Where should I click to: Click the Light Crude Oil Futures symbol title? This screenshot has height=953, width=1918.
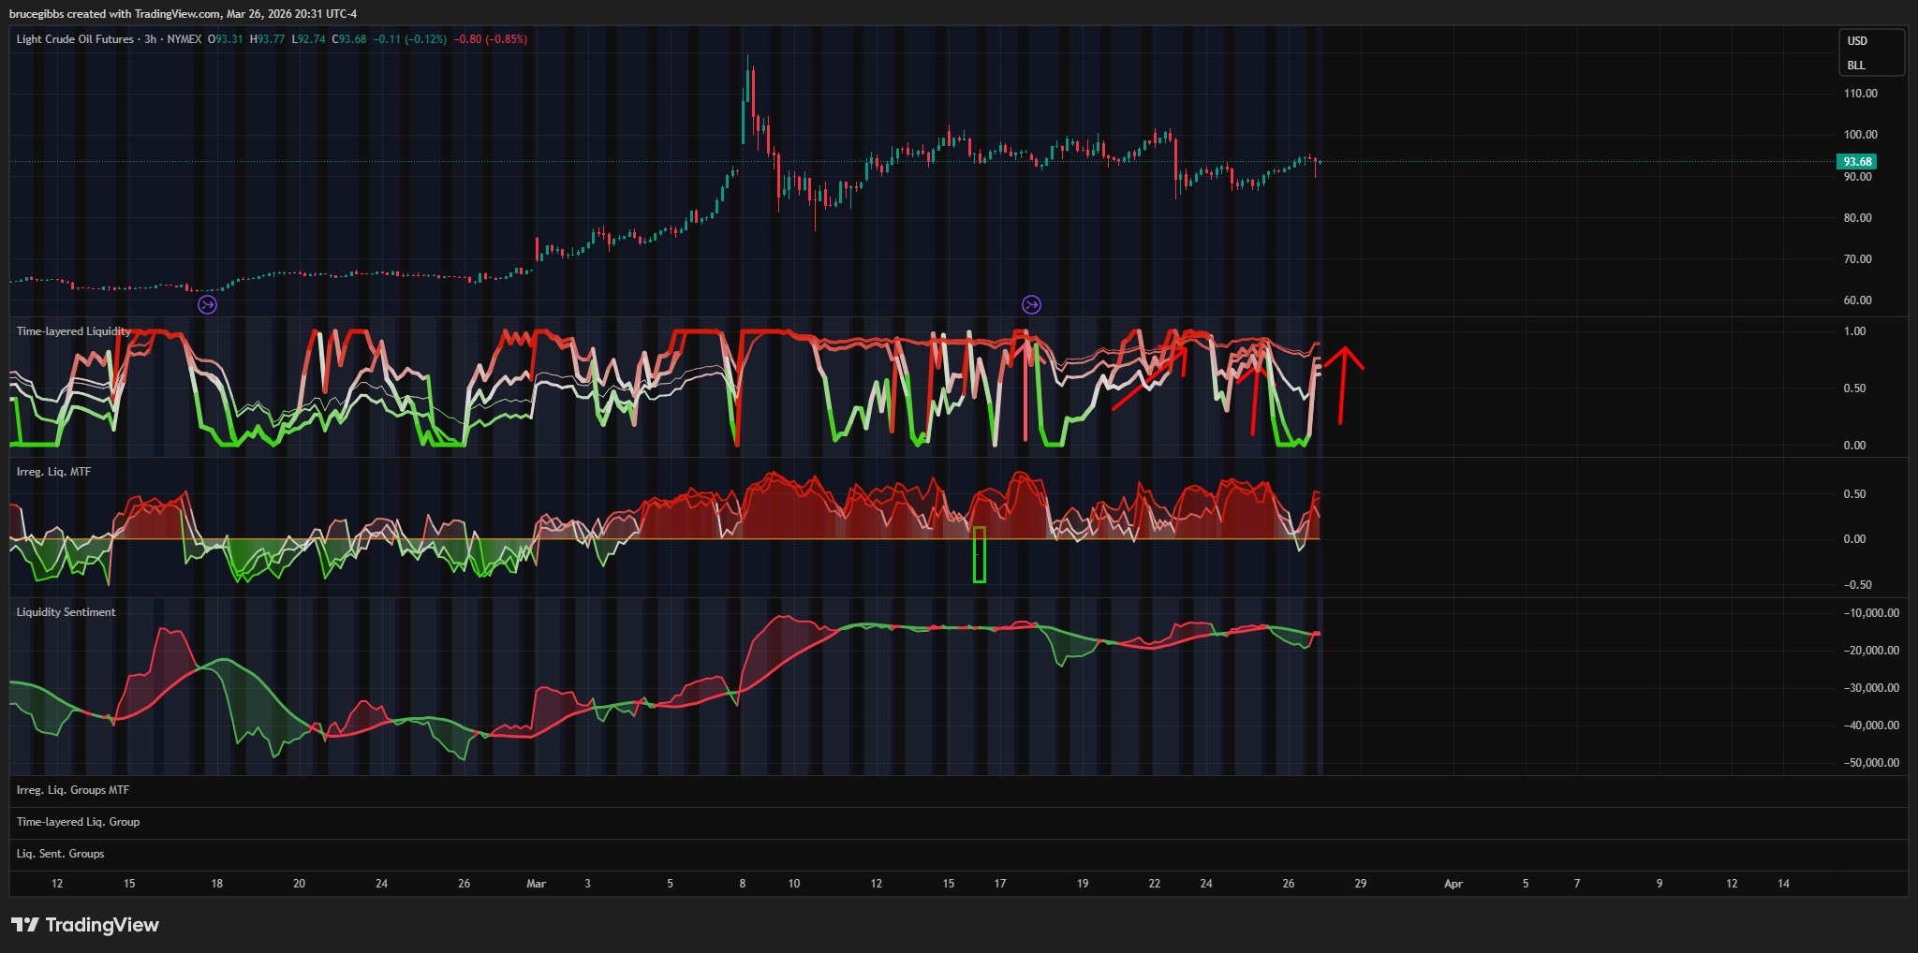75,39
